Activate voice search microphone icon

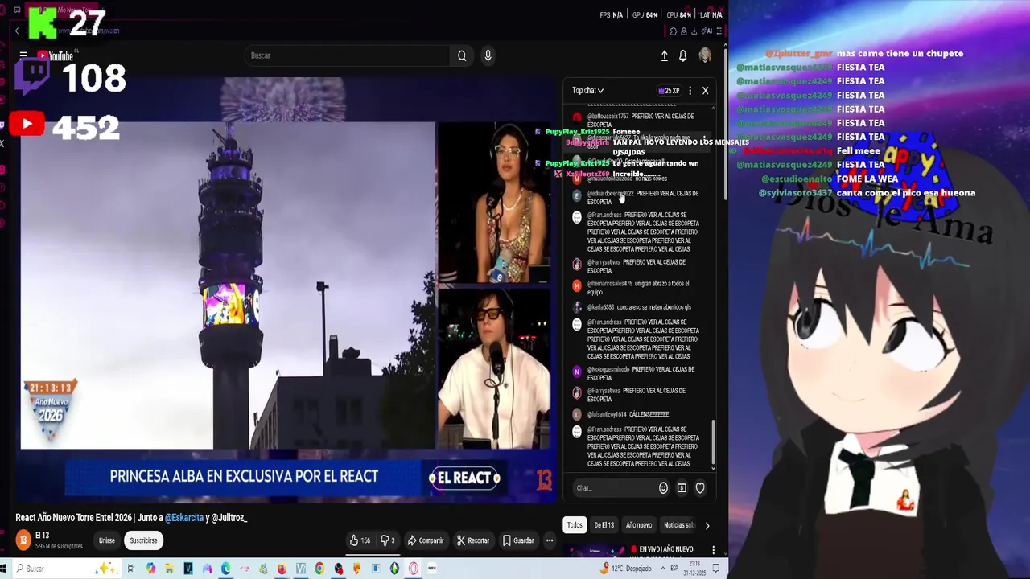coord(488,55)
